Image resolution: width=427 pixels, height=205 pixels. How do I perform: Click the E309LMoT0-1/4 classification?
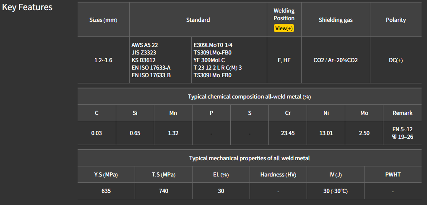213,45
